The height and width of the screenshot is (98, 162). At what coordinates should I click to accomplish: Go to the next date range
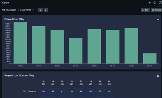click(x=46, y=10)
